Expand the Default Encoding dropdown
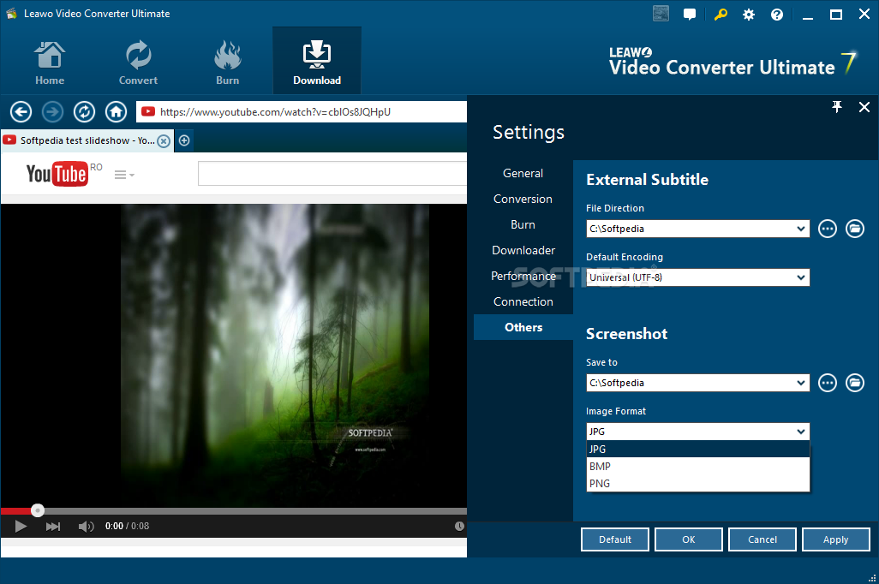Image resolution: width=879 pixels, height=584 pixels. [x=801, y=277]
